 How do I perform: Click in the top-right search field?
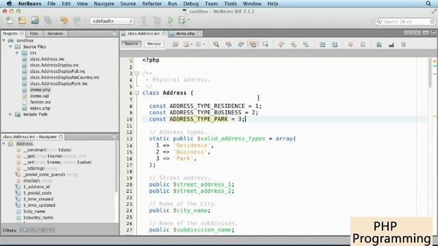[405, 21]
